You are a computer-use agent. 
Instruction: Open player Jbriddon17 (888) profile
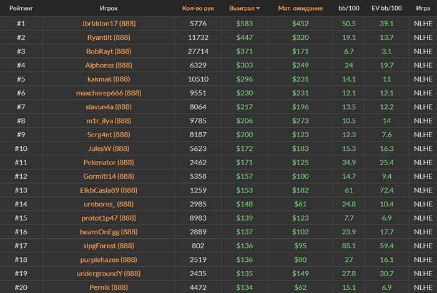pos(109,23)
